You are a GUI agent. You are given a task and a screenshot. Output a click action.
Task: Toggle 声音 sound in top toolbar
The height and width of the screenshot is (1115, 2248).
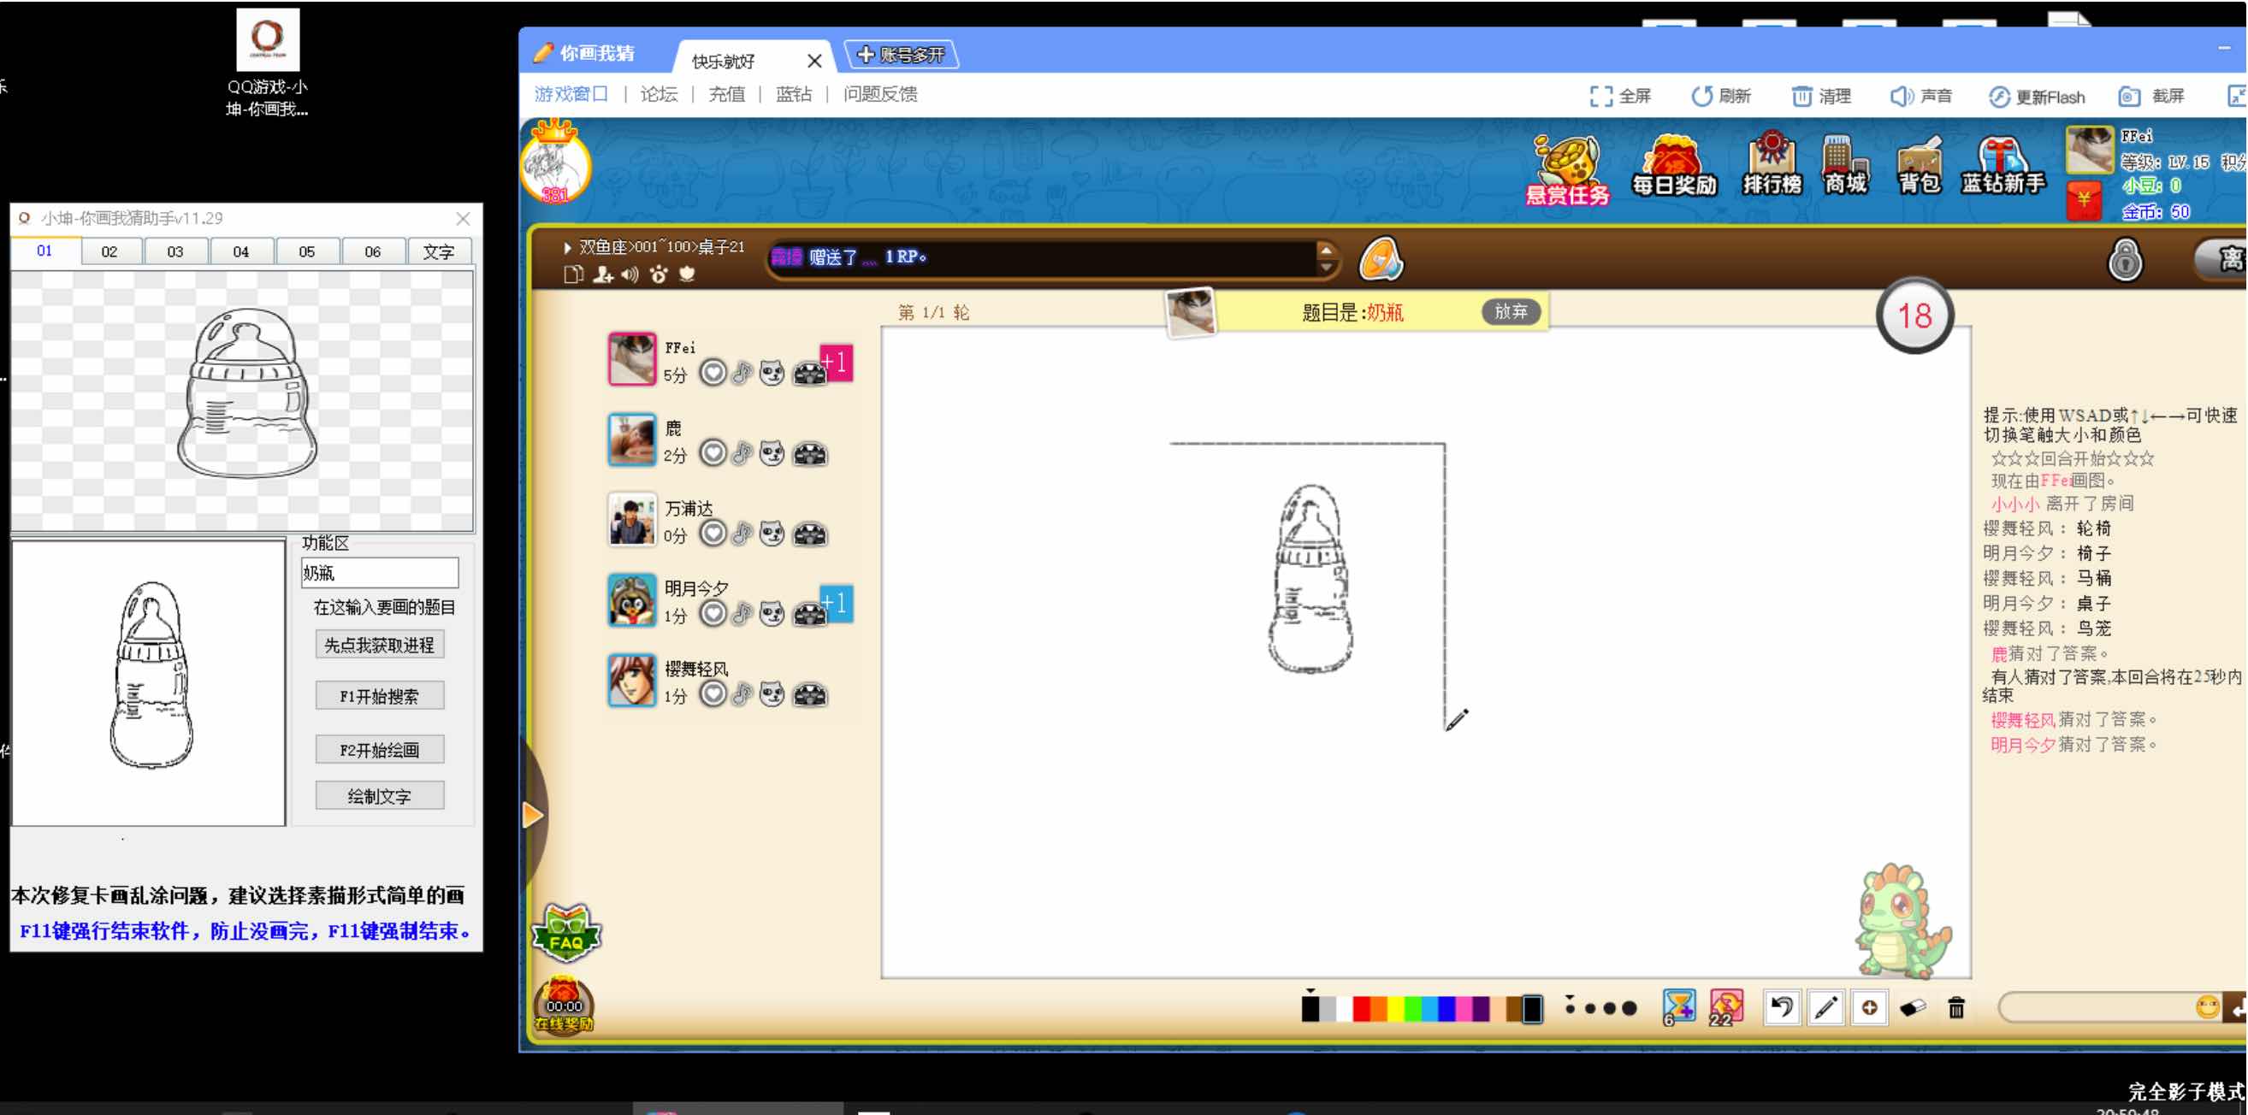(x=1921, y=96)
